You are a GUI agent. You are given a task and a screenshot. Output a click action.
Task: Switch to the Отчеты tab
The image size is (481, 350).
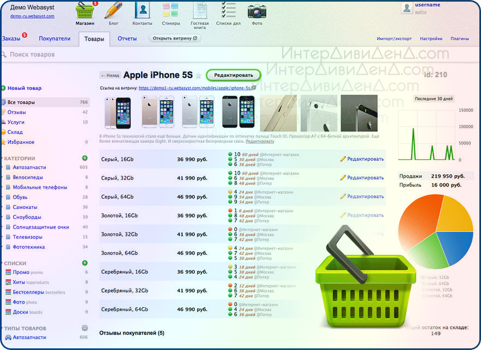[127, 39]
